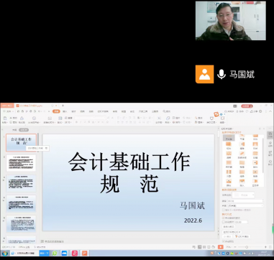The width and height of the screenshot is (274, 260).
Task: Click the top 切换 icon in right sidebar strip
Action: pos(270,135)
